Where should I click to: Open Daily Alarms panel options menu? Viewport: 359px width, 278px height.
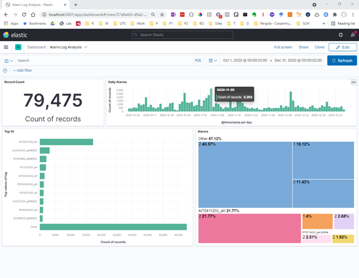(x=353, y=82)
